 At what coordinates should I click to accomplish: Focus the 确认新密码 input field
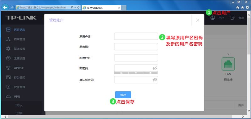pos(136,80)
